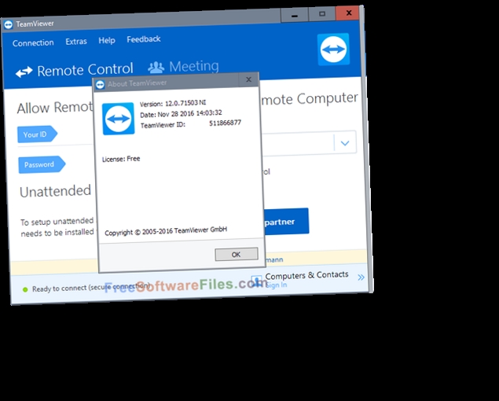Click the Remote Control arrows icon
The width and height of the screenshot is (499, 401).
[24, 72]
